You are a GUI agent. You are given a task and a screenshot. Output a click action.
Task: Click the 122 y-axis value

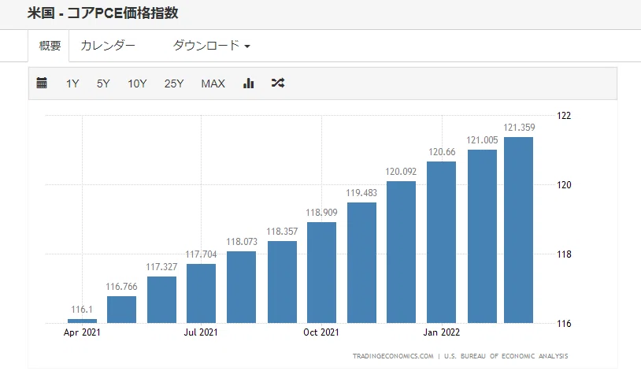(x=564, y=116)
